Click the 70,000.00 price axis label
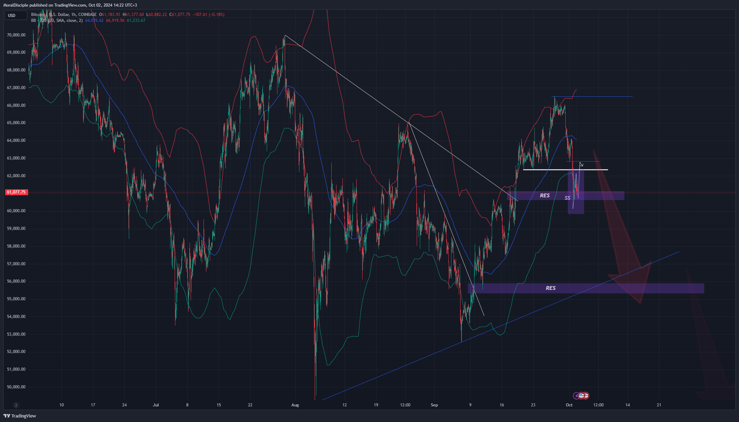This screenshot has width=739, height=422. click(x=16, y=35)
